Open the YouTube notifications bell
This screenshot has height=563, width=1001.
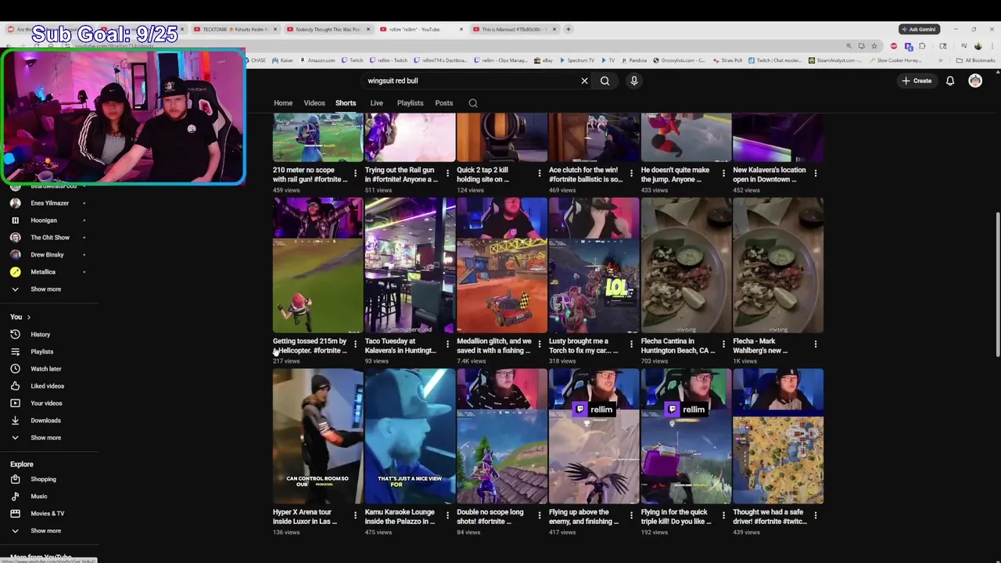950,81
